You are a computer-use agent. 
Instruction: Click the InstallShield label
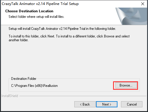10,96
